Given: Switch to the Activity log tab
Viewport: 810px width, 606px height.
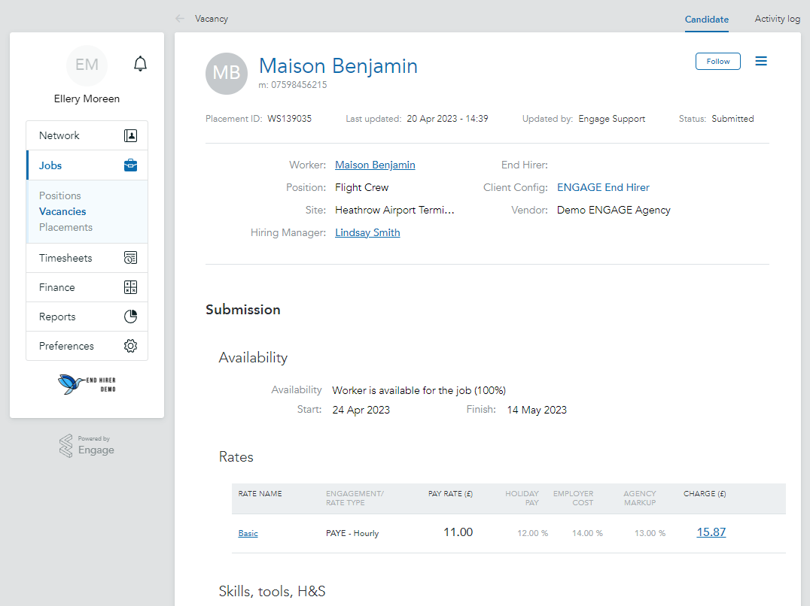Looking at the screenshot, I should coord(777,19).
